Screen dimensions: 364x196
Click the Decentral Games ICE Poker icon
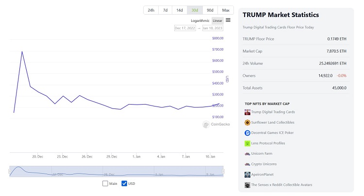coord(247,133)
